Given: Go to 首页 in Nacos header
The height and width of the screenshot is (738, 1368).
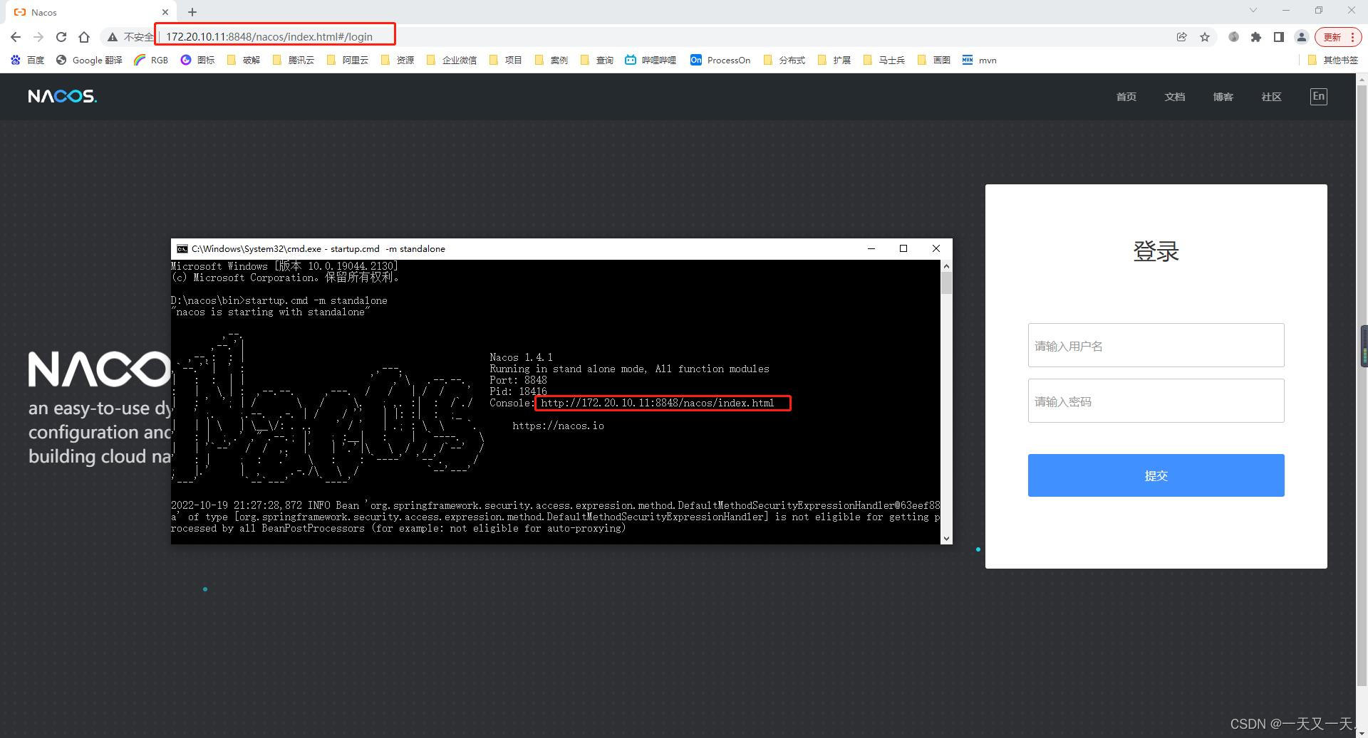Looking at the screenshot, I should click(1126, 97).
